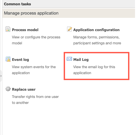This screenshot has height=135, width=140.
Task: Click the Mail Log envelope icon
Action: click(x=69, y=59)
